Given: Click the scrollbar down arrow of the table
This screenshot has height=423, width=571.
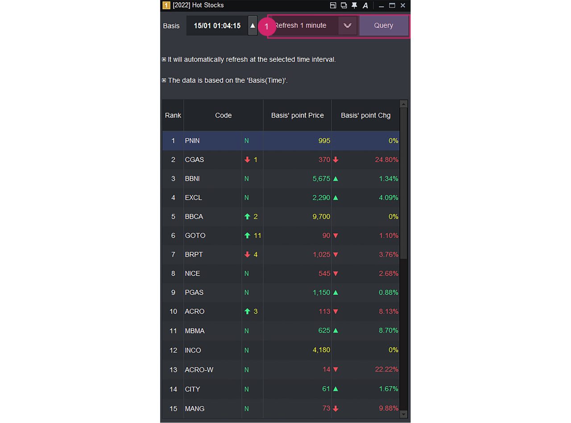Looking at the screenshot, I should tap(403, 414).
